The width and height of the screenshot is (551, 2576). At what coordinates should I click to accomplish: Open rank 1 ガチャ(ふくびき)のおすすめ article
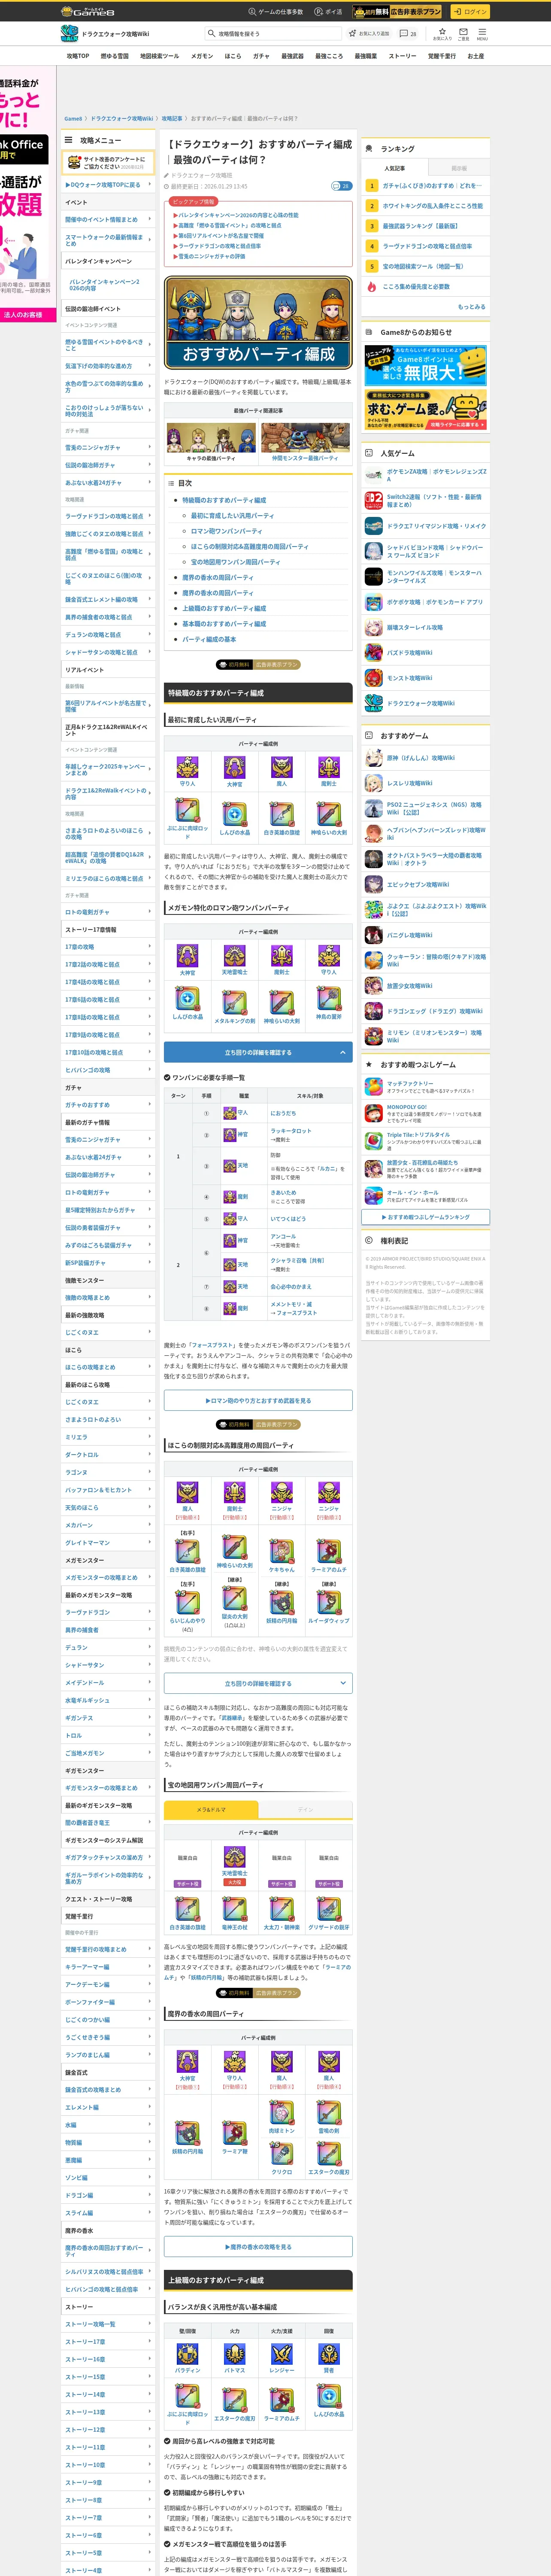pyautogui.click(x=426, y=186)
